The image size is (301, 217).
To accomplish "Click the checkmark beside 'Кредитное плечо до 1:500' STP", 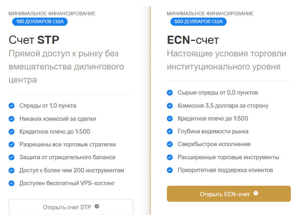I will coord(12,132).
